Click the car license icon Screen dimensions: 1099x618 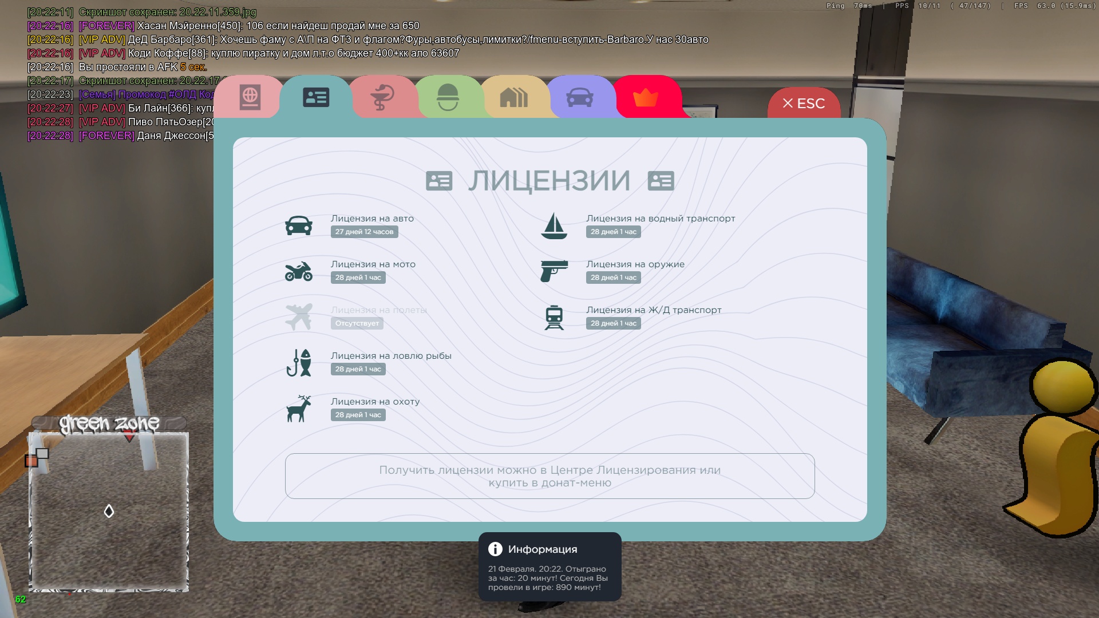299,225
